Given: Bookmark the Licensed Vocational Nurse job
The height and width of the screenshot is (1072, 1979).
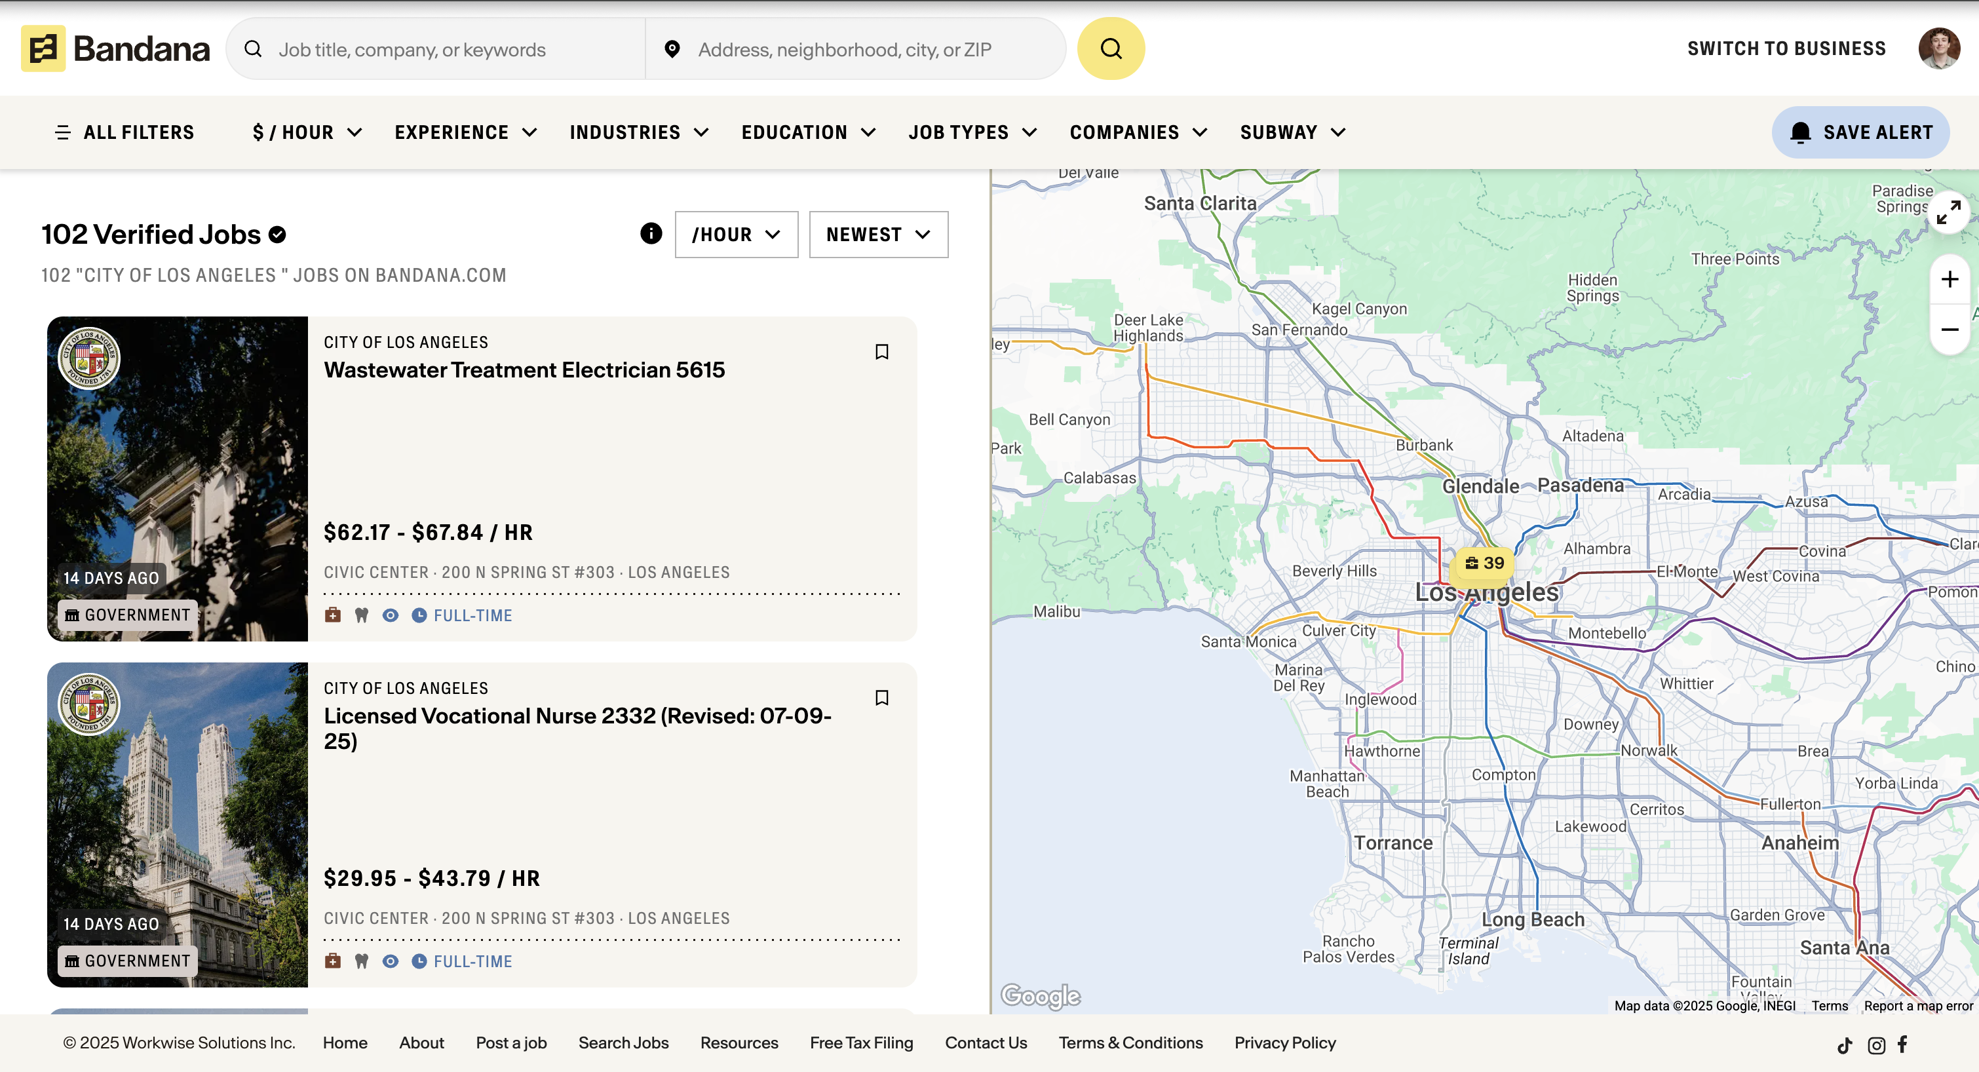Looking at the screenshot, I should tap(881, 698).
